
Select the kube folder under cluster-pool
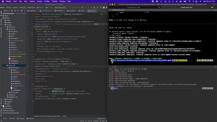point(15,70)
